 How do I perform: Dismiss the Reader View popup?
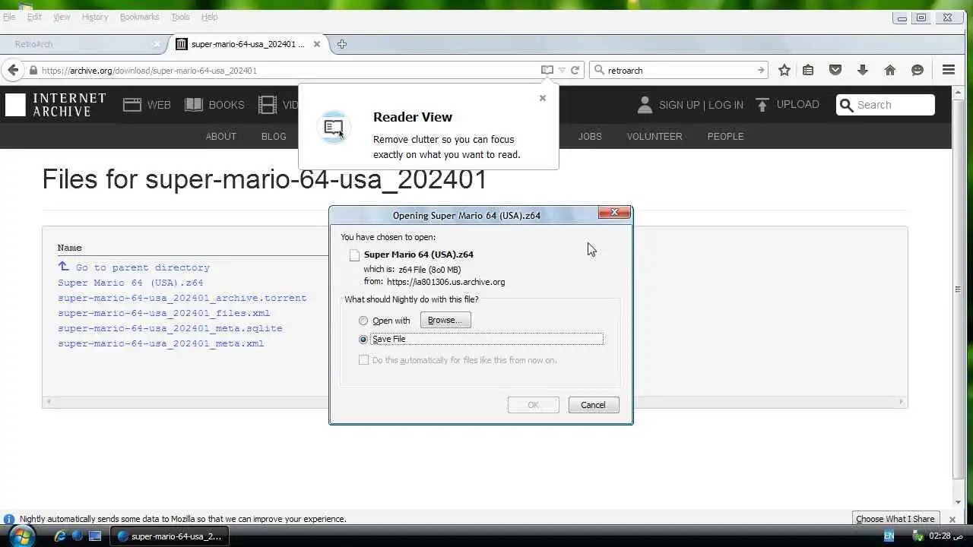[x=543, y=98]
